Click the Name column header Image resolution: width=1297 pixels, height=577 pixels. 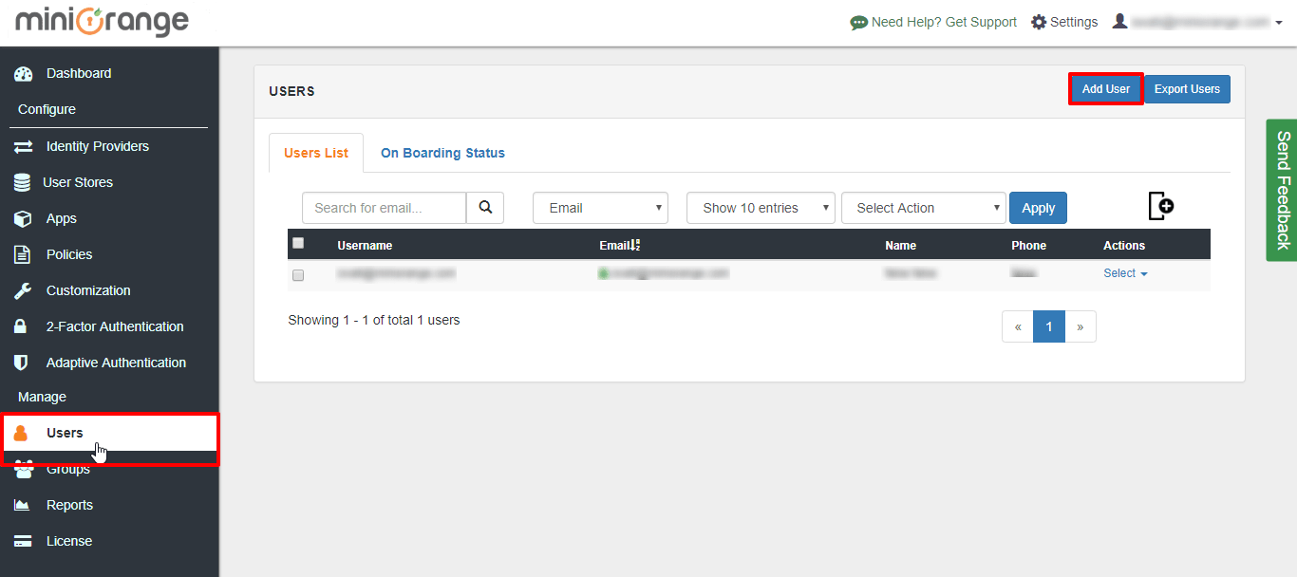900,245
